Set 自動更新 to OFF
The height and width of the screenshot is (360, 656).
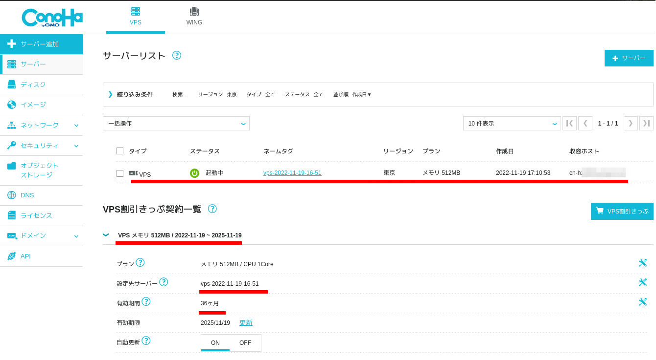245,343
